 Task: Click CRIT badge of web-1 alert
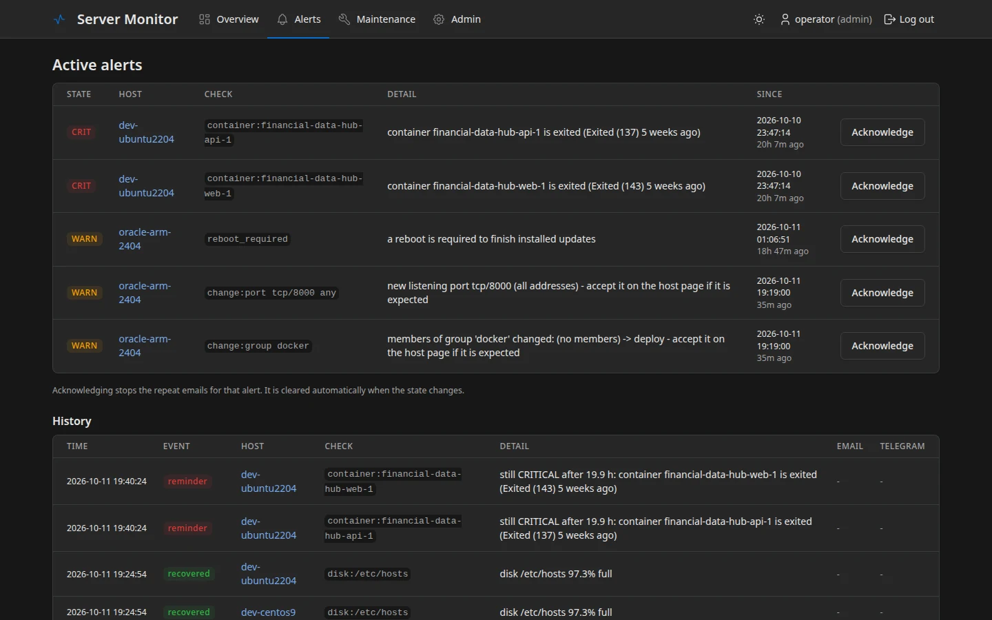point(81,186)
